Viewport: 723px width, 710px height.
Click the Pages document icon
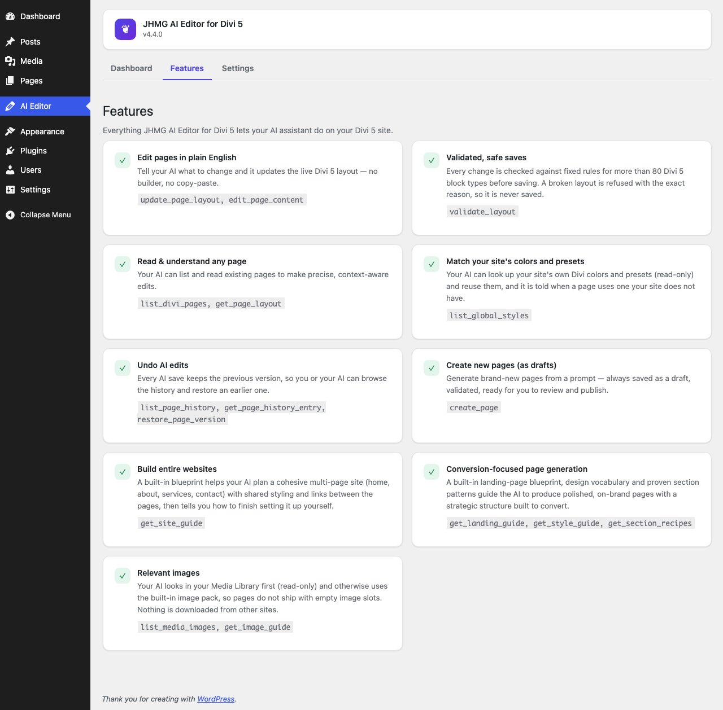tap(10, 81)
